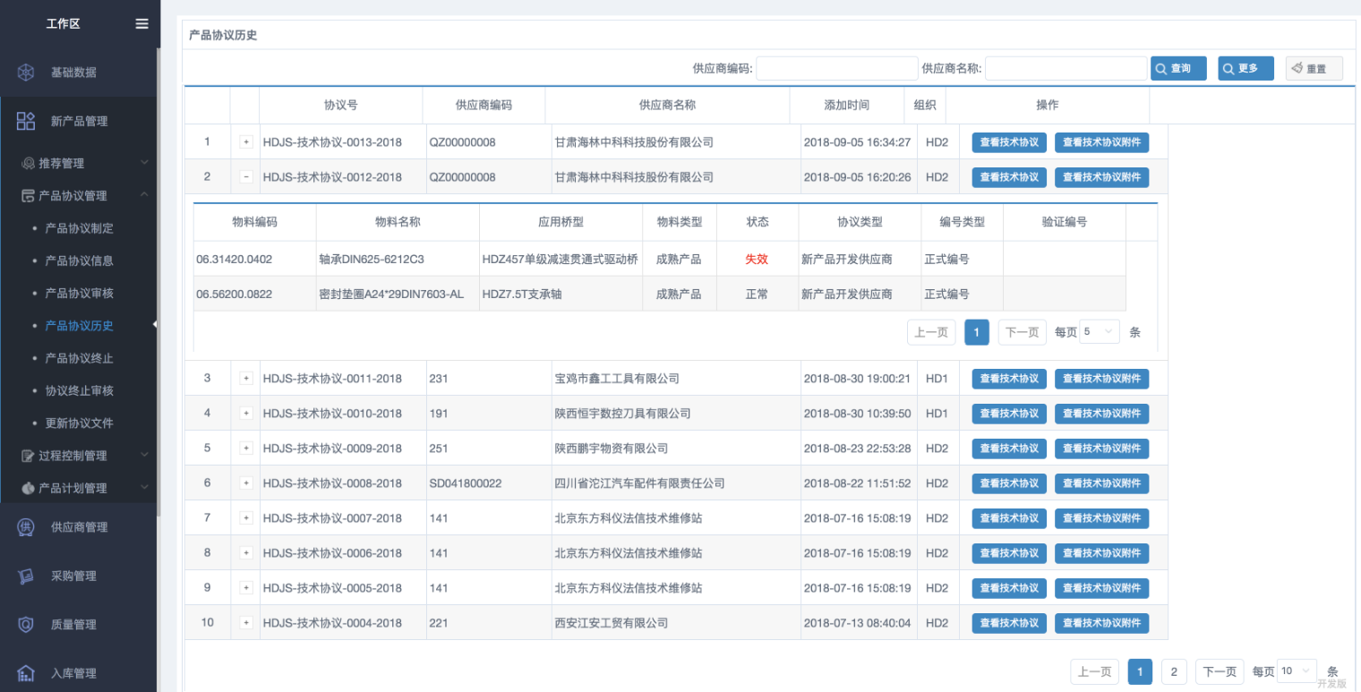Select 产品协议历史 menu item
The height and width of the screenshot is (692, 1361).
click(79, 326)
